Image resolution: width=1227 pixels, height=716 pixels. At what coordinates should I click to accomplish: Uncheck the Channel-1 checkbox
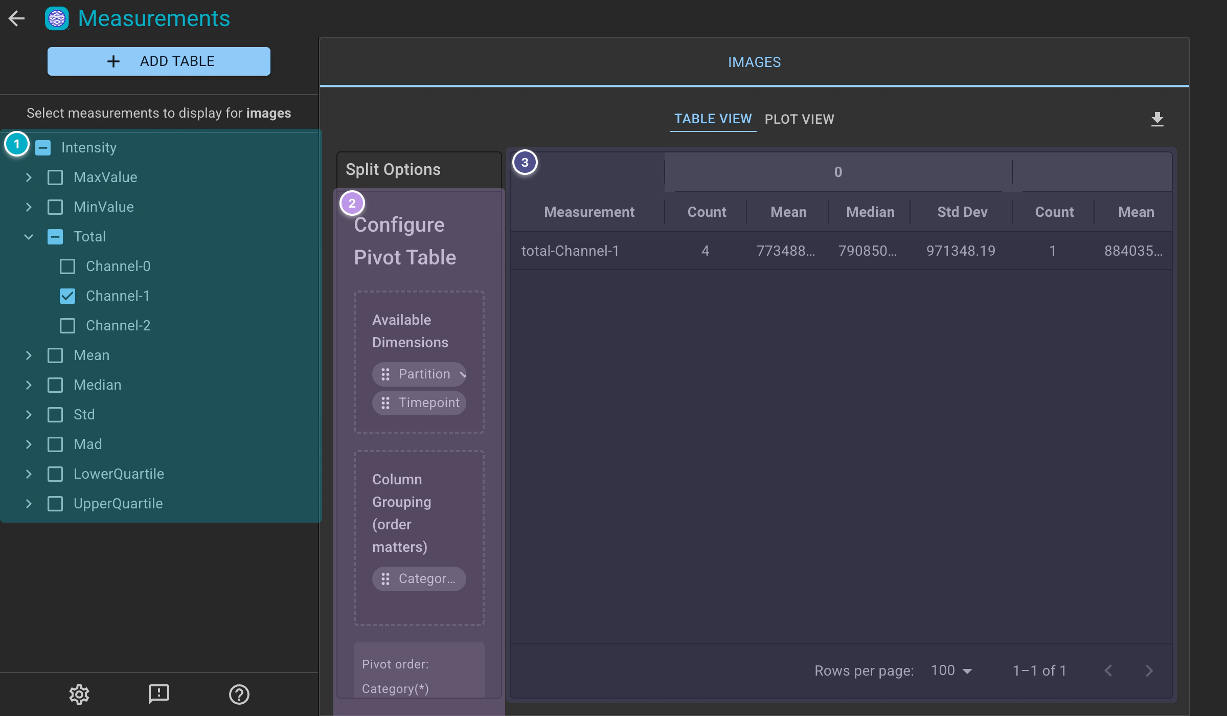tap(67, 296)
